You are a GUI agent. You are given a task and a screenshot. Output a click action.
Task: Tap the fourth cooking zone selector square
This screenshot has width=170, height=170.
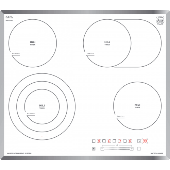pyautogui.click(x=125, y=141)
